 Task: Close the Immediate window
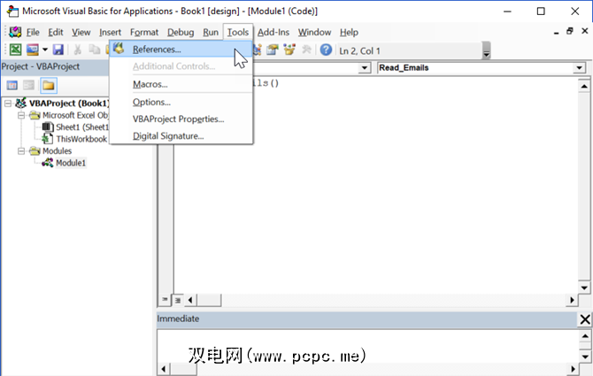pyautogui.click(x=585, y=319)
